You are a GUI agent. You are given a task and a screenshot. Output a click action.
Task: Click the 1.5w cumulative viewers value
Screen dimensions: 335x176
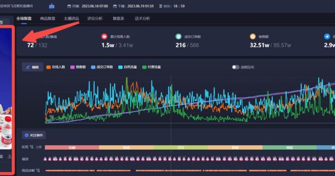(108, 45)
